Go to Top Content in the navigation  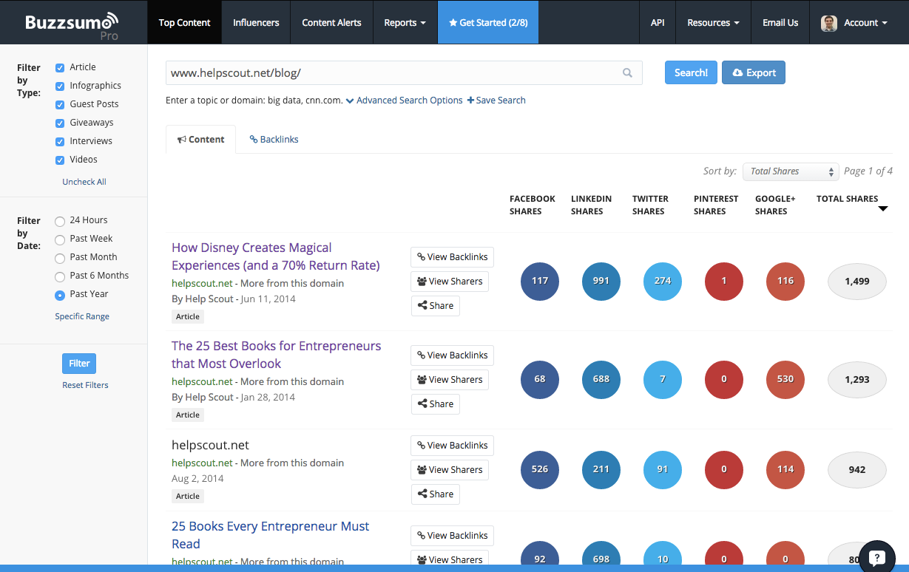[185, 22]
